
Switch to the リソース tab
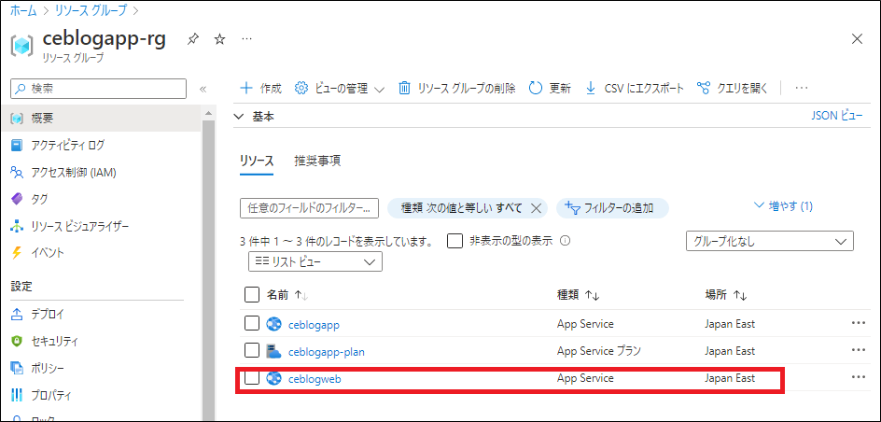pos(257,161)
